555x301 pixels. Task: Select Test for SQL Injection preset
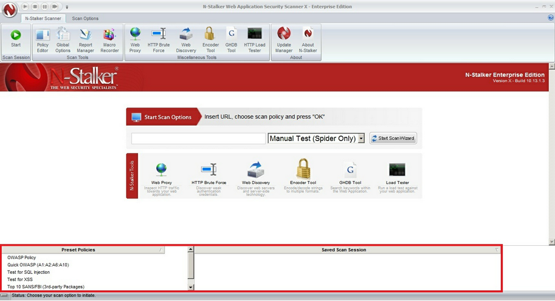click(x=29, y=272)
